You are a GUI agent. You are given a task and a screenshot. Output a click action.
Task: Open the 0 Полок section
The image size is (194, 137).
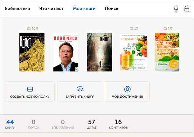coord(33,124)
